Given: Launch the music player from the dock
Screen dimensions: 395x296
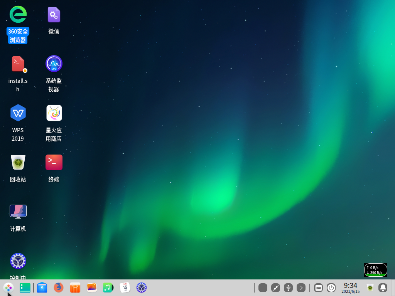Looking at the screenshot, I should pos(108,288).
